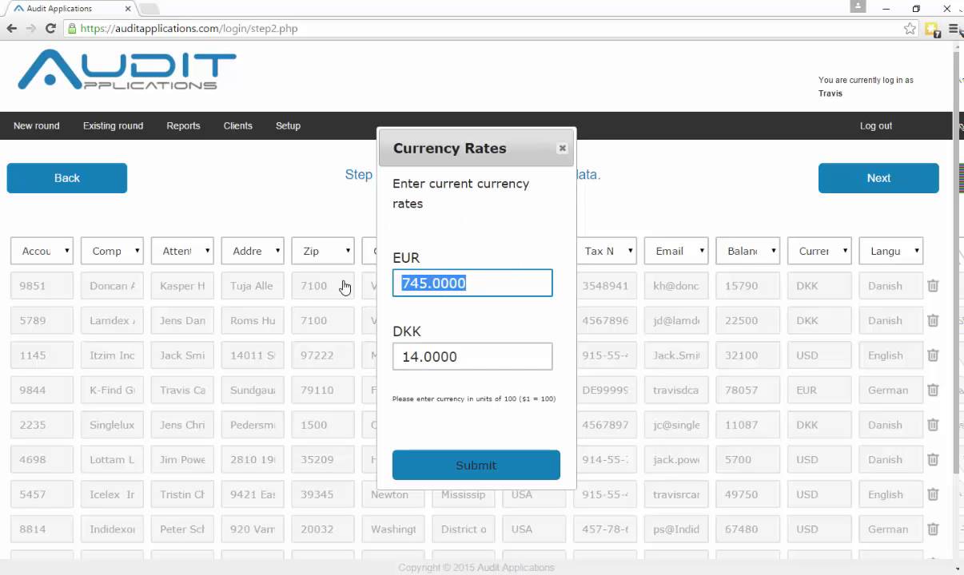Delete the row for account 5789

[x=933, y=320]
